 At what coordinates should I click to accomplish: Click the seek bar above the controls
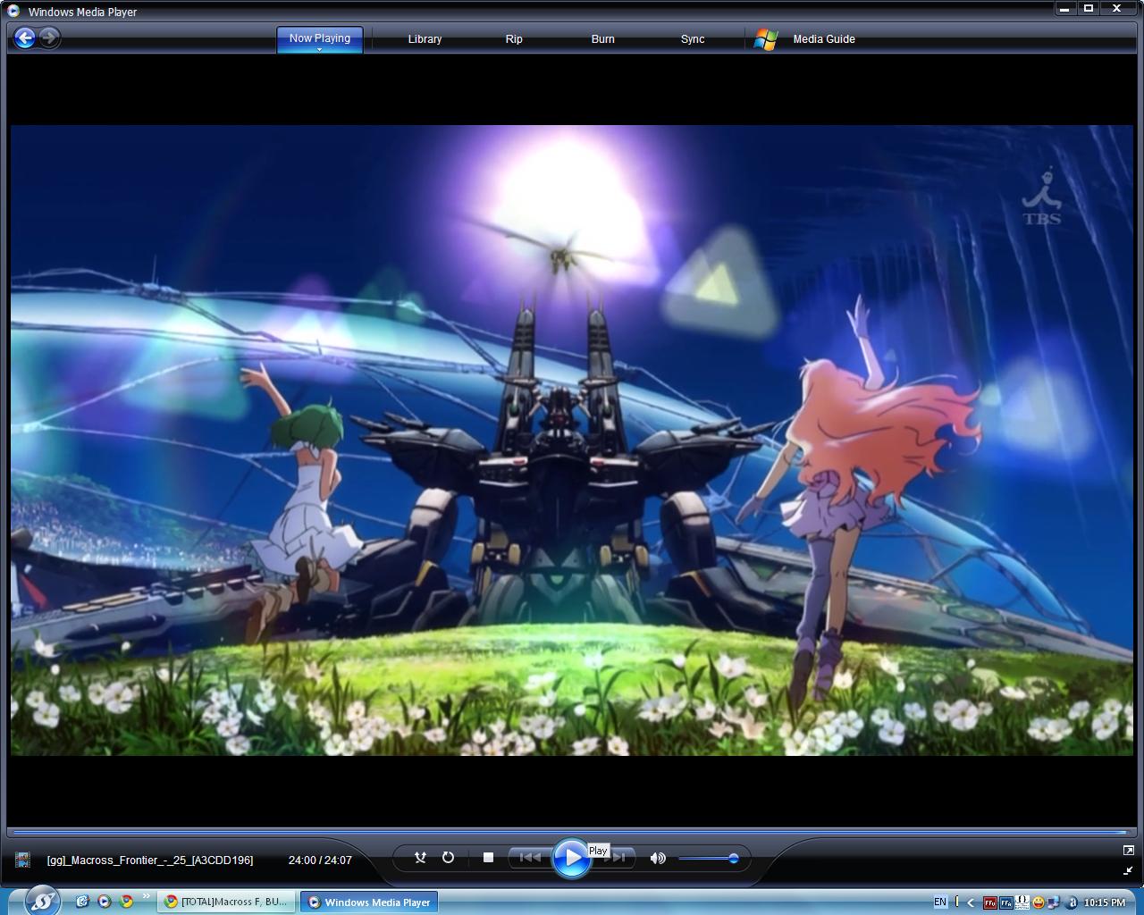(x=571, y=831)
